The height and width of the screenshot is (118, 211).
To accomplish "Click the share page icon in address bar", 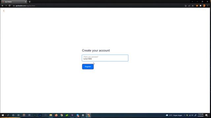I will tap(189, 6).
